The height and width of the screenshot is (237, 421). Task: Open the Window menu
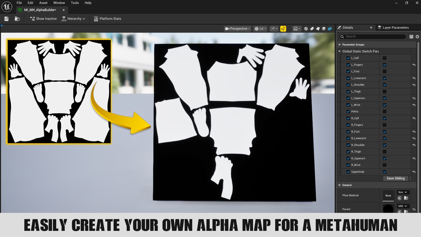pos(59,3)
